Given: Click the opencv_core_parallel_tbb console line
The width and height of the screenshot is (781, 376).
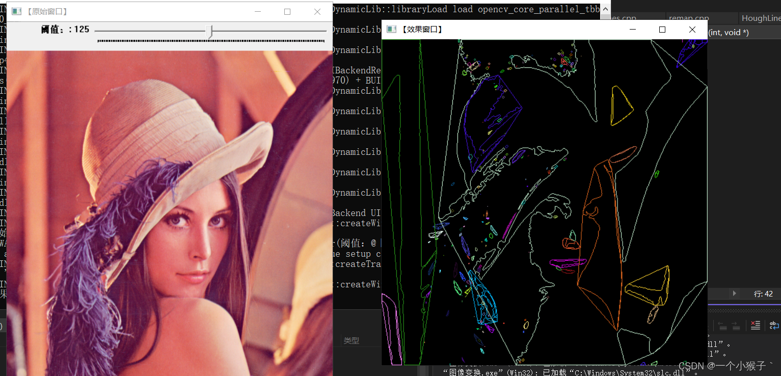Looking at the screenshot, I should [466, 9].
